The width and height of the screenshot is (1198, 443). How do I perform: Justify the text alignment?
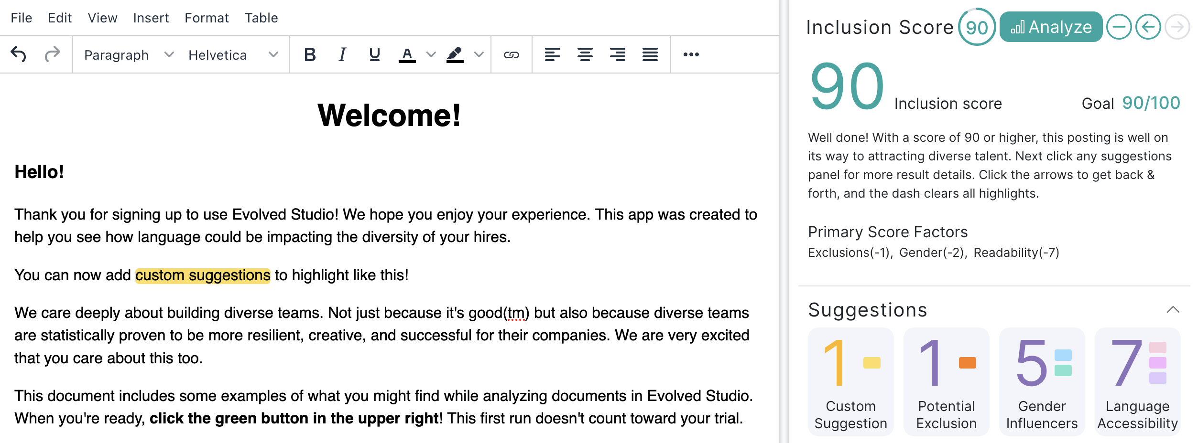(x=650, y=54)
